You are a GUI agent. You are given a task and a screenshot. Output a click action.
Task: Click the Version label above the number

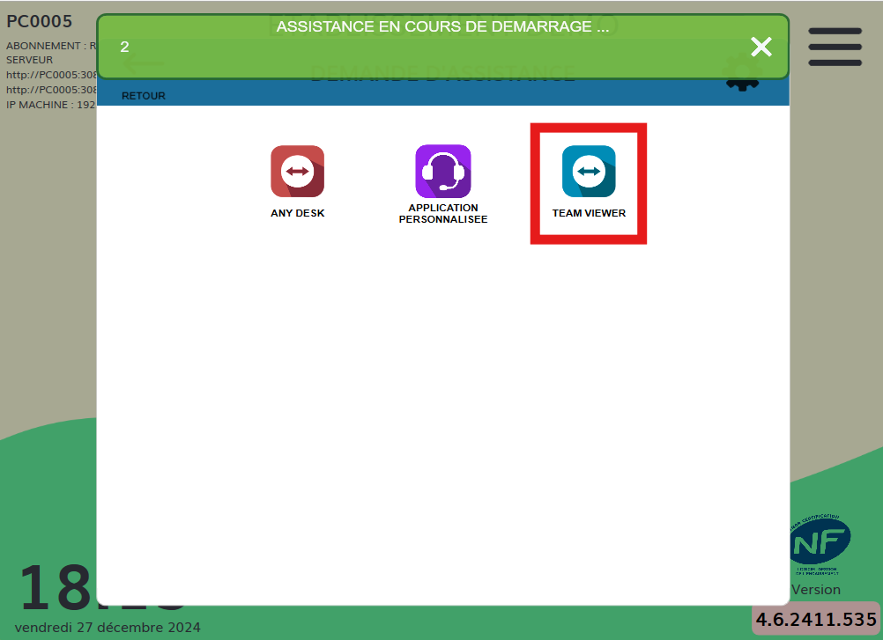point(816,590)
